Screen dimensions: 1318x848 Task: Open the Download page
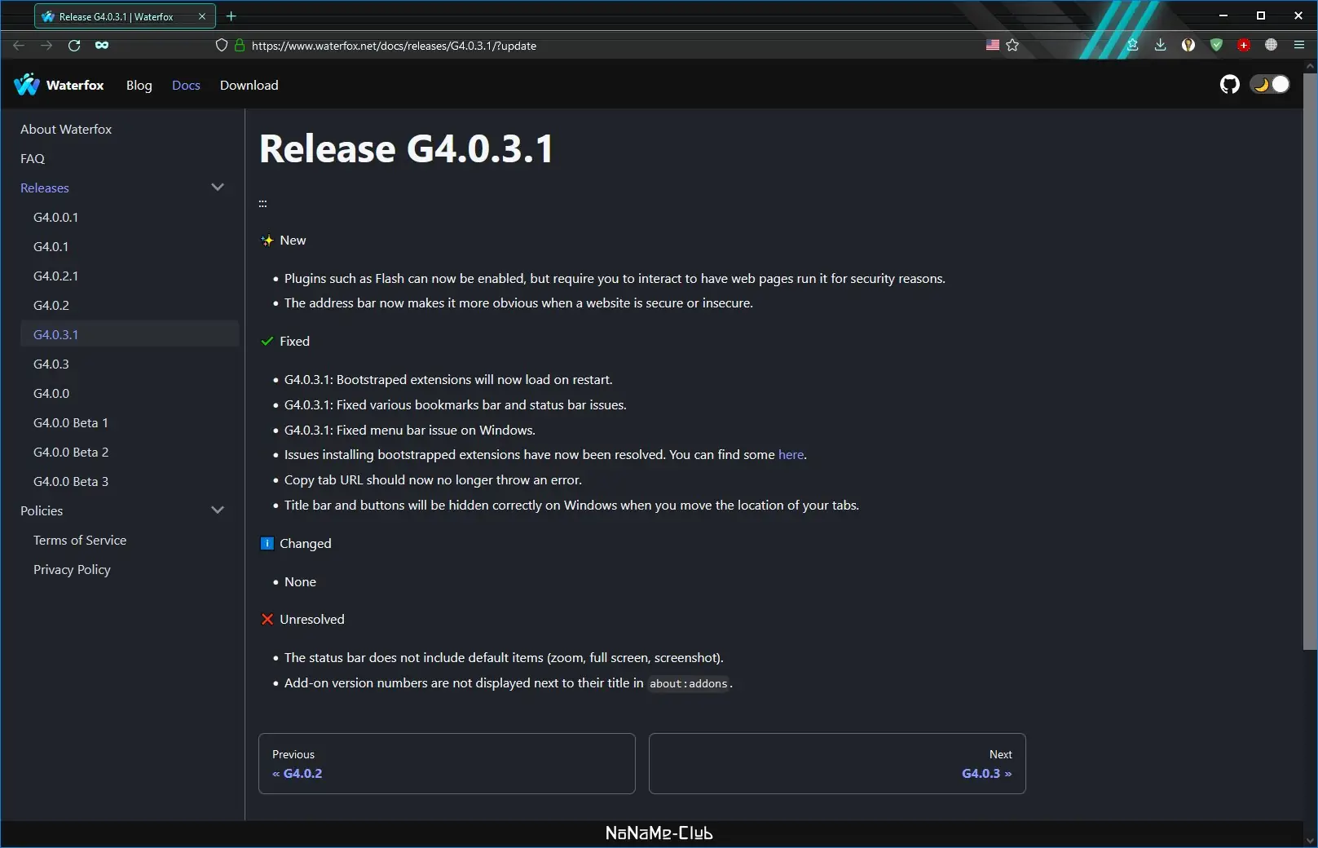click(x=249, y=86)
